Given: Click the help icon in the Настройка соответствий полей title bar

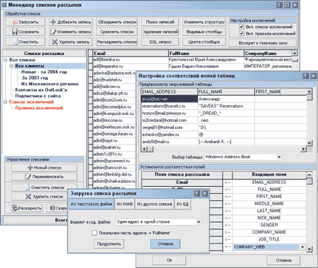Looking at the screenshot, I should (305, 75).
